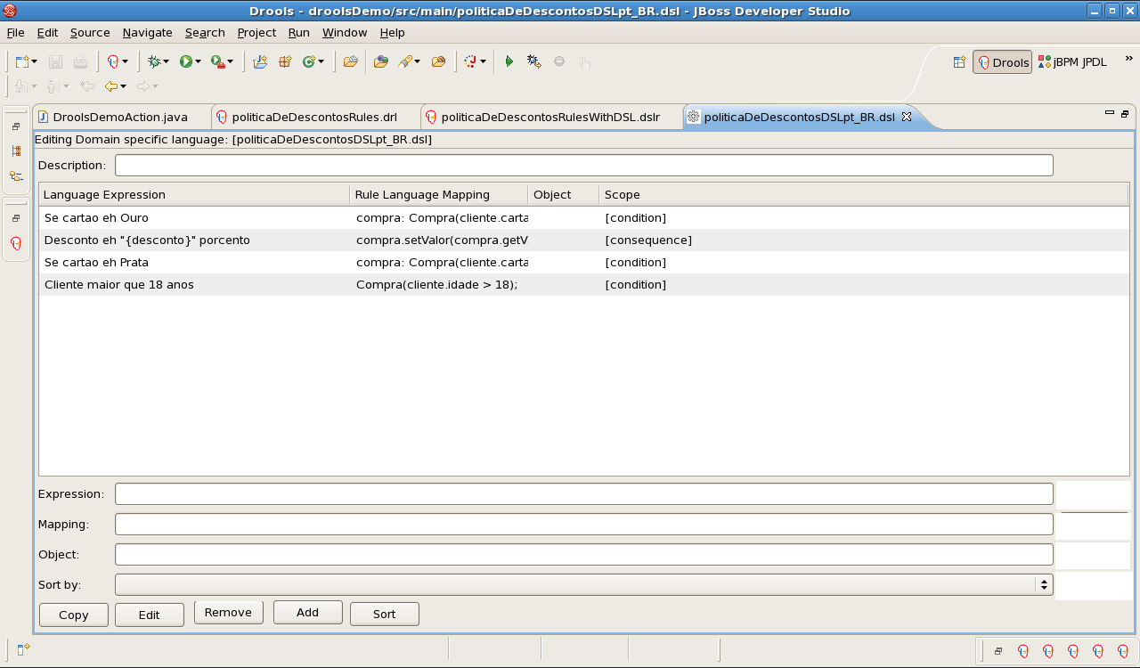
Task: Click the Mapping input field
Action: point(584,524)
